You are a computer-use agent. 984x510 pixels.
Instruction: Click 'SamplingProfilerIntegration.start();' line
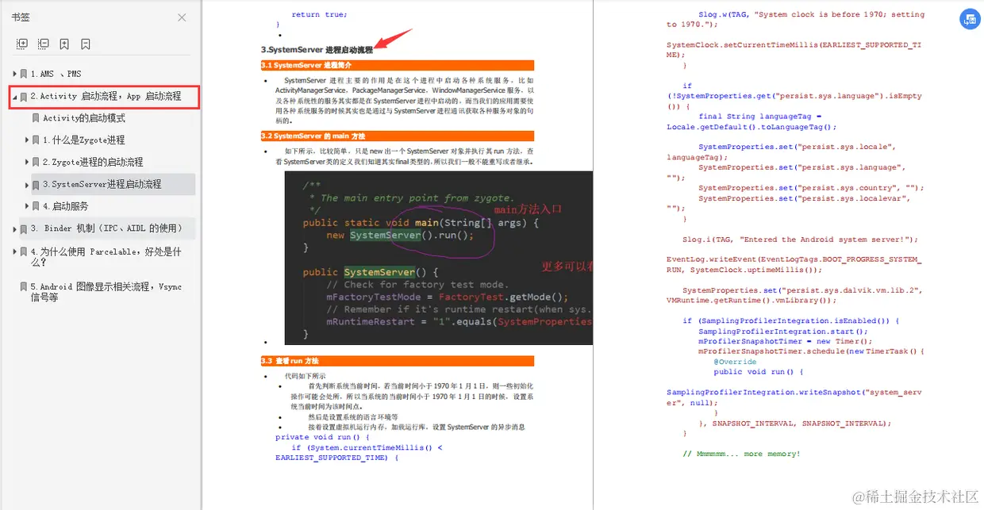[x=783, y=332]
